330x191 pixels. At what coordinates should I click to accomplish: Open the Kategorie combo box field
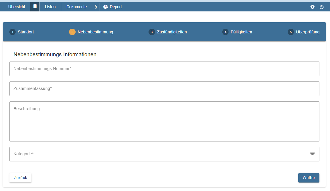click(159, 154)
